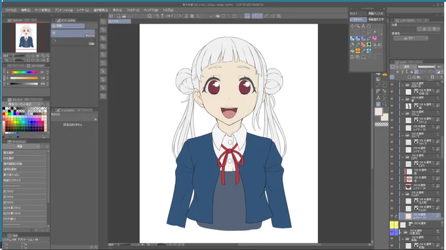Viewport: 446px width, 250px height.
Task: Open the blend mode 通常 dropdown in Layer panel
Action: [409, 67]
